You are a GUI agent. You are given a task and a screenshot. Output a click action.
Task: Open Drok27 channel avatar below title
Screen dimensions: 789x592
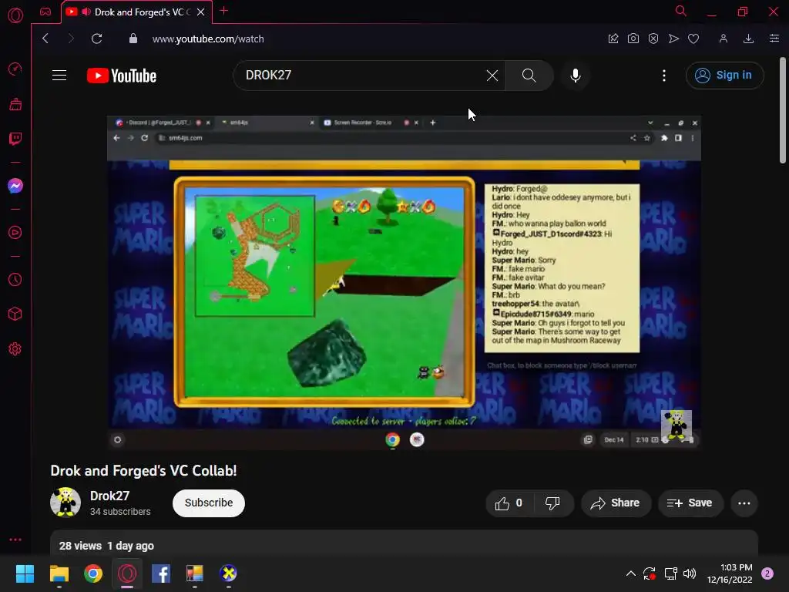point(65,502)
